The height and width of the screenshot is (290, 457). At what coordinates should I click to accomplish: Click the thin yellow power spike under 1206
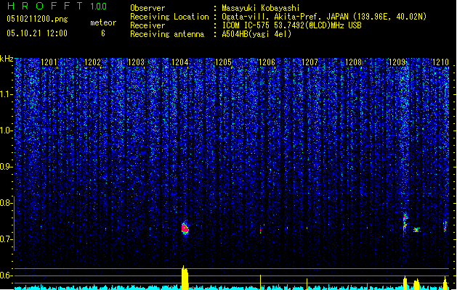point(261,282)
